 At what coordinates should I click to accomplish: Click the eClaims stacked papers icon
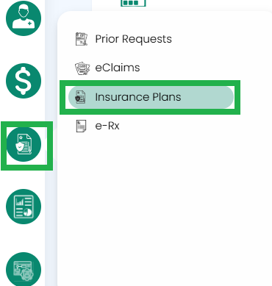pyautogui.click(x=82, y=68)
